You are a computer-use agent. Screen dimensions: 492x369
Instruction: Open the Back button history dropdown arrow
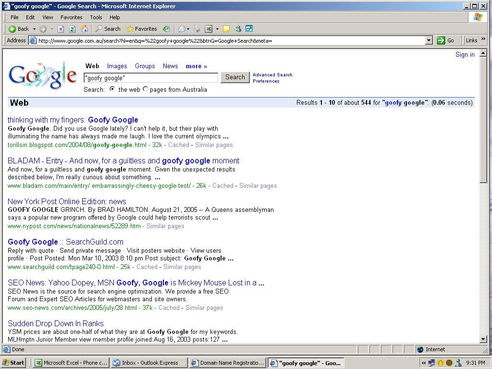click(x=34, y=29)
